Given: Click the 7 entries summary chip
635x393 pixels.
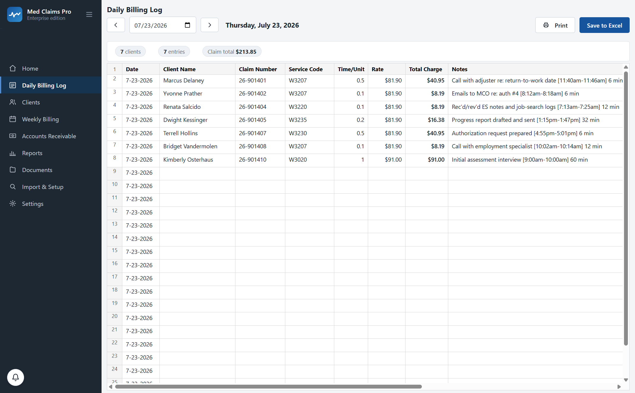Looking at the screenshot, I should 174,52.
